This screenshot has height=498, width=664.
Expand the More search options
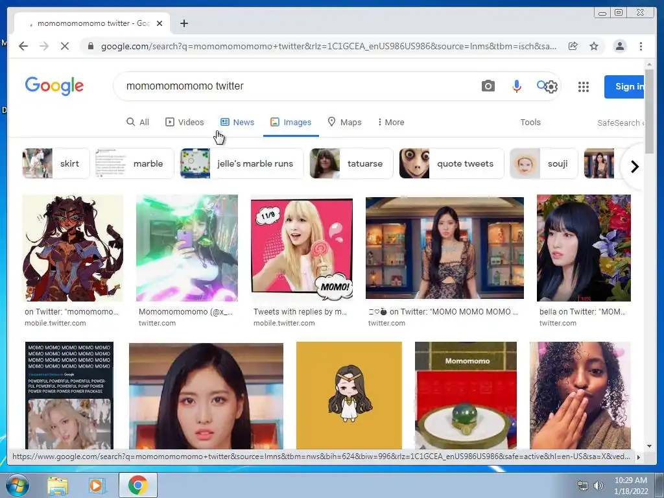coord(391,123)
